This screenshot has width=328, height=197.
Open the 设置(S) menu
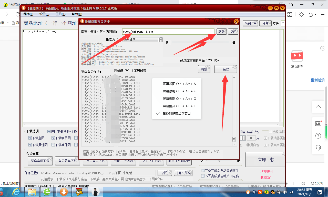[x=44, y=14]
